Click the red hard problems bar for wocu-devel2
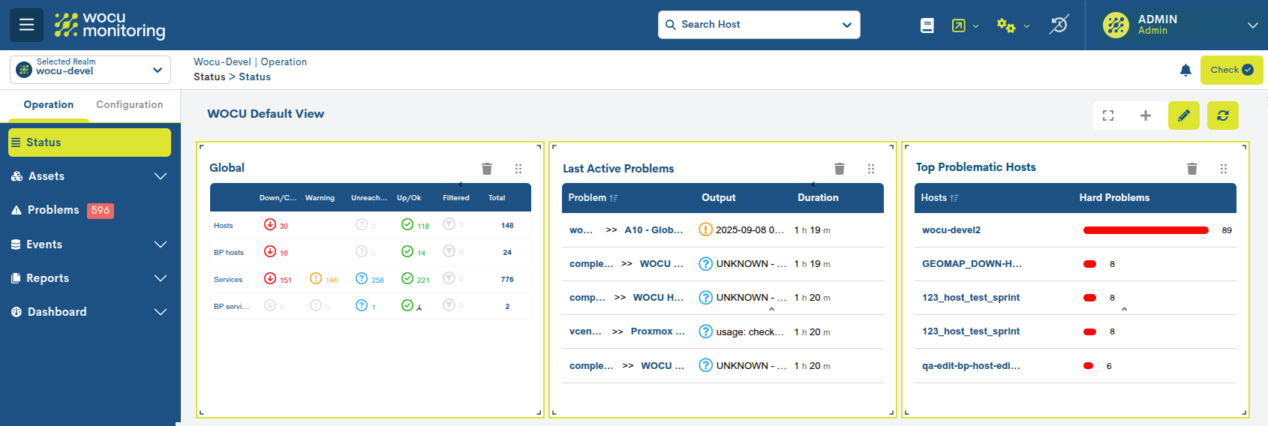Image resolution: width=1268 pixels, height=426 pixels. pyautogui.click(x=1146, y=230)
